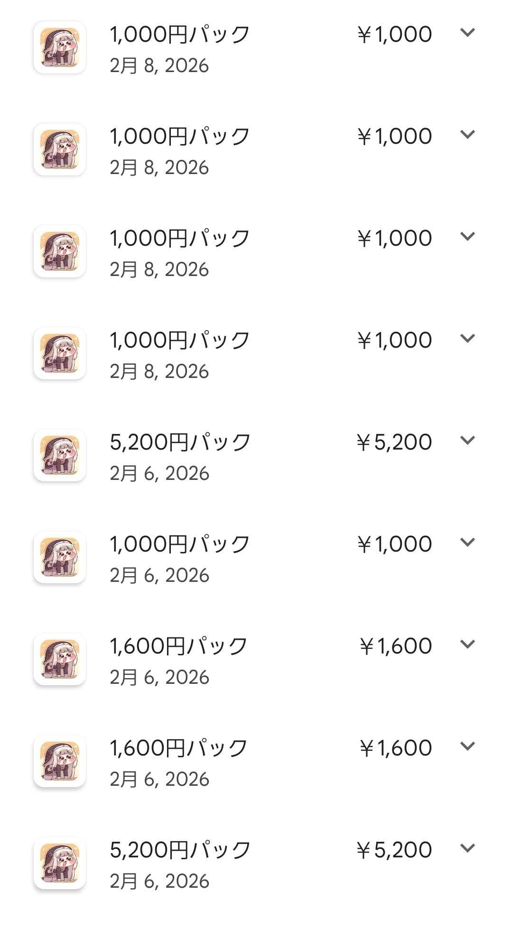Expand the 2月 6 ¥1,000 purchase chevron
This screenshot has height=938, width=512.
pos(467,543)
